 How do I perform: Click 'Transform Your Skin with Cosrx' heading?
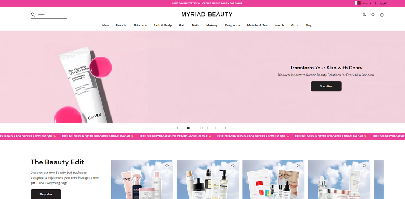[326, 68]
